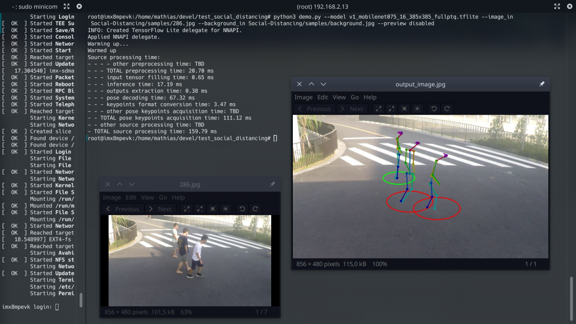The height and width of the screenshot is (324, 576).
Task: Maximize the sudo minicom terminal pane
Action: [x=66, y=6]
